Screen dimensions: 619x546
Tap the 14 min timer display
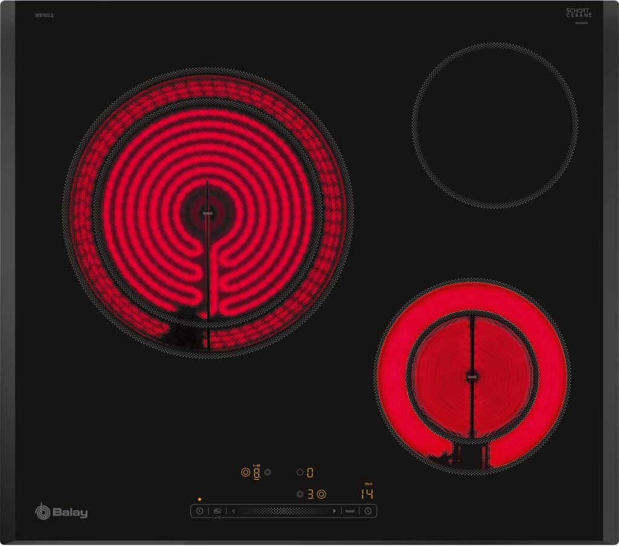click(366, 494)
